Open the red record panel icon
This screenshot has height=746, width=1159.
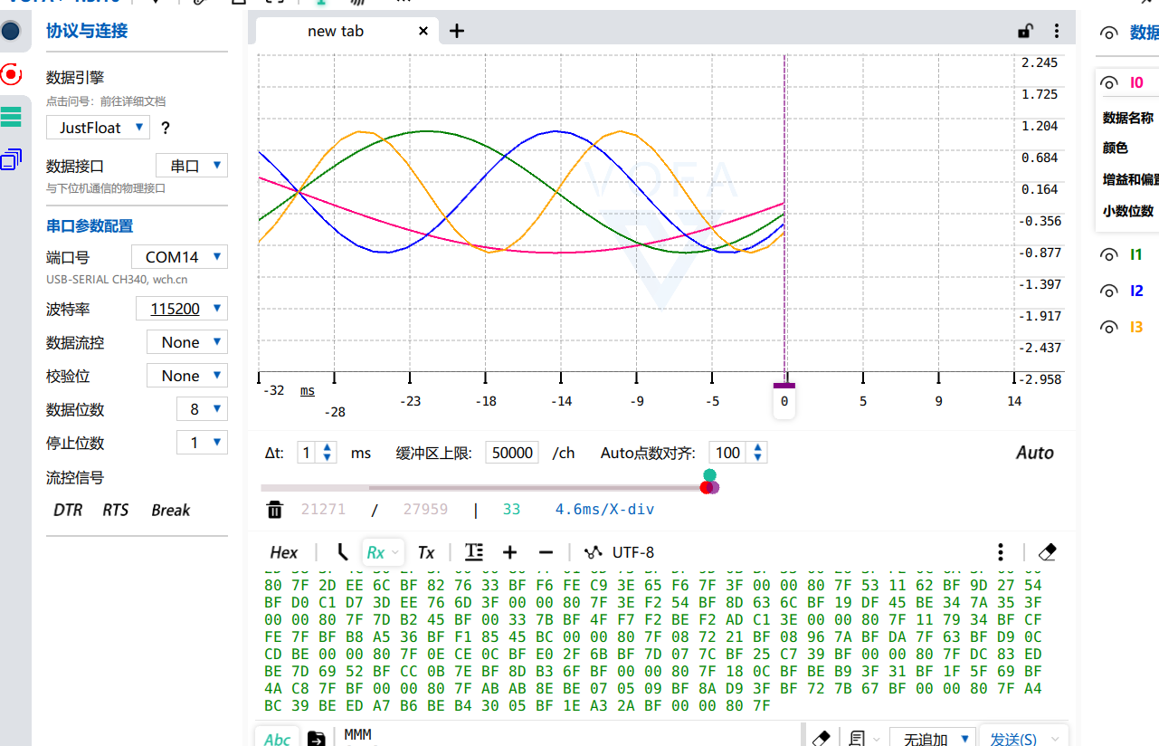click(x=11, y=74)
